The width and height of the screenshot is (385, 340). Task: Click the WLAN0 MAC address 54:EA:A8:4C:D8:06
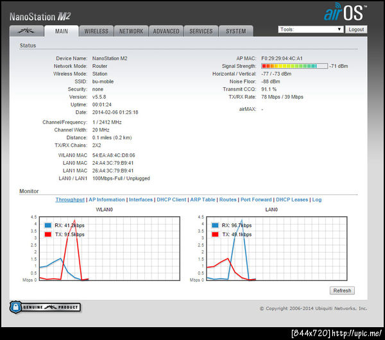(x=114, y=155)
